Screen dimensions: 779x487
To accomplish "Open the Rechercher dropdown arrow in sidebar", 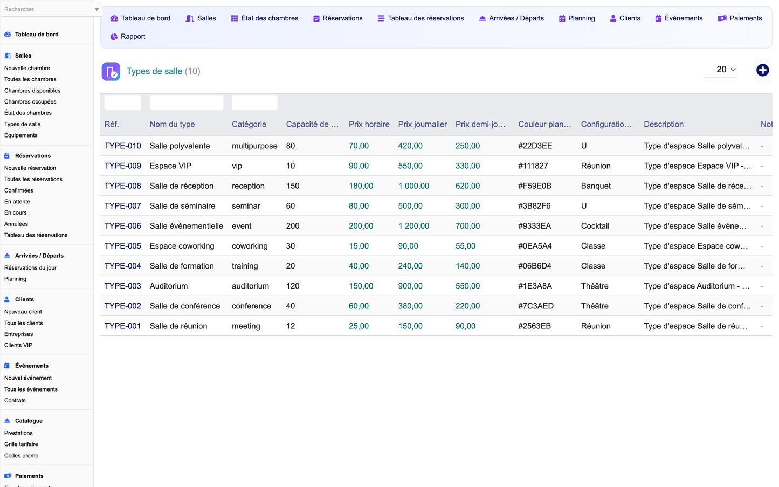I will pos(96,9).
